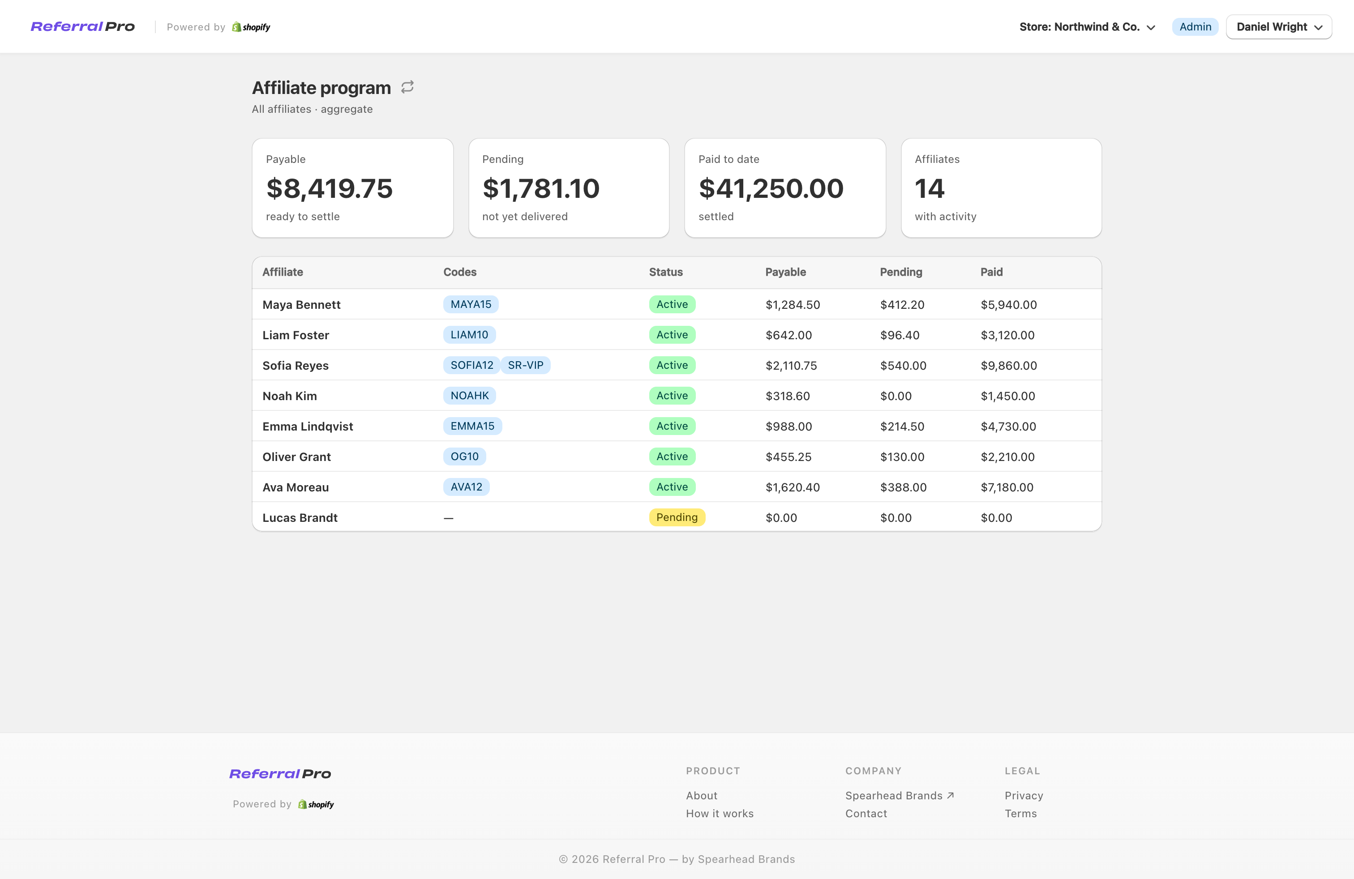Viewport: 1354px width, 879px height.
Task: Open the Store: Northwind & Co. selector
Action: coord(1087,27)
